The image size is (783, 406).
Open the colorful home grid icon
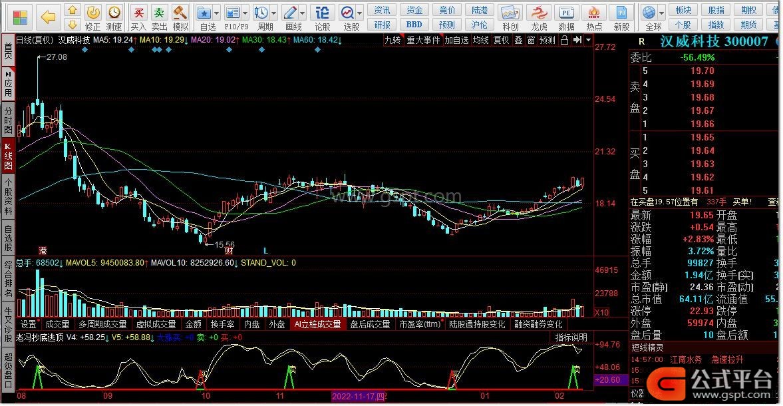[20, 17]
